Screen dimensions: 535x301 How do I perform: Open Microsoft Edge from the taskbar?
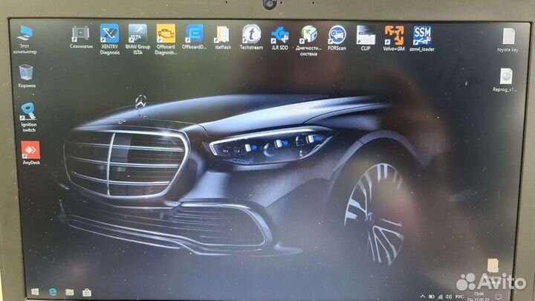(x=53, y=291)
